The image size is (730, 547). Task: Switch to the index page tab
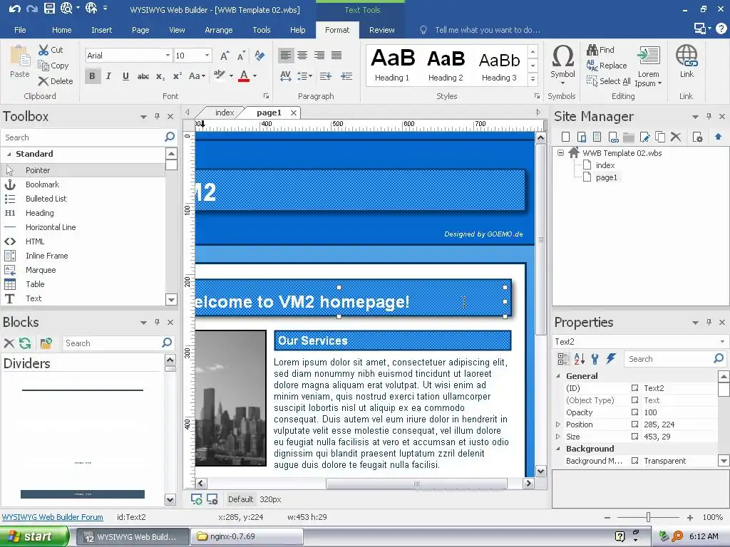pos(225,113)
